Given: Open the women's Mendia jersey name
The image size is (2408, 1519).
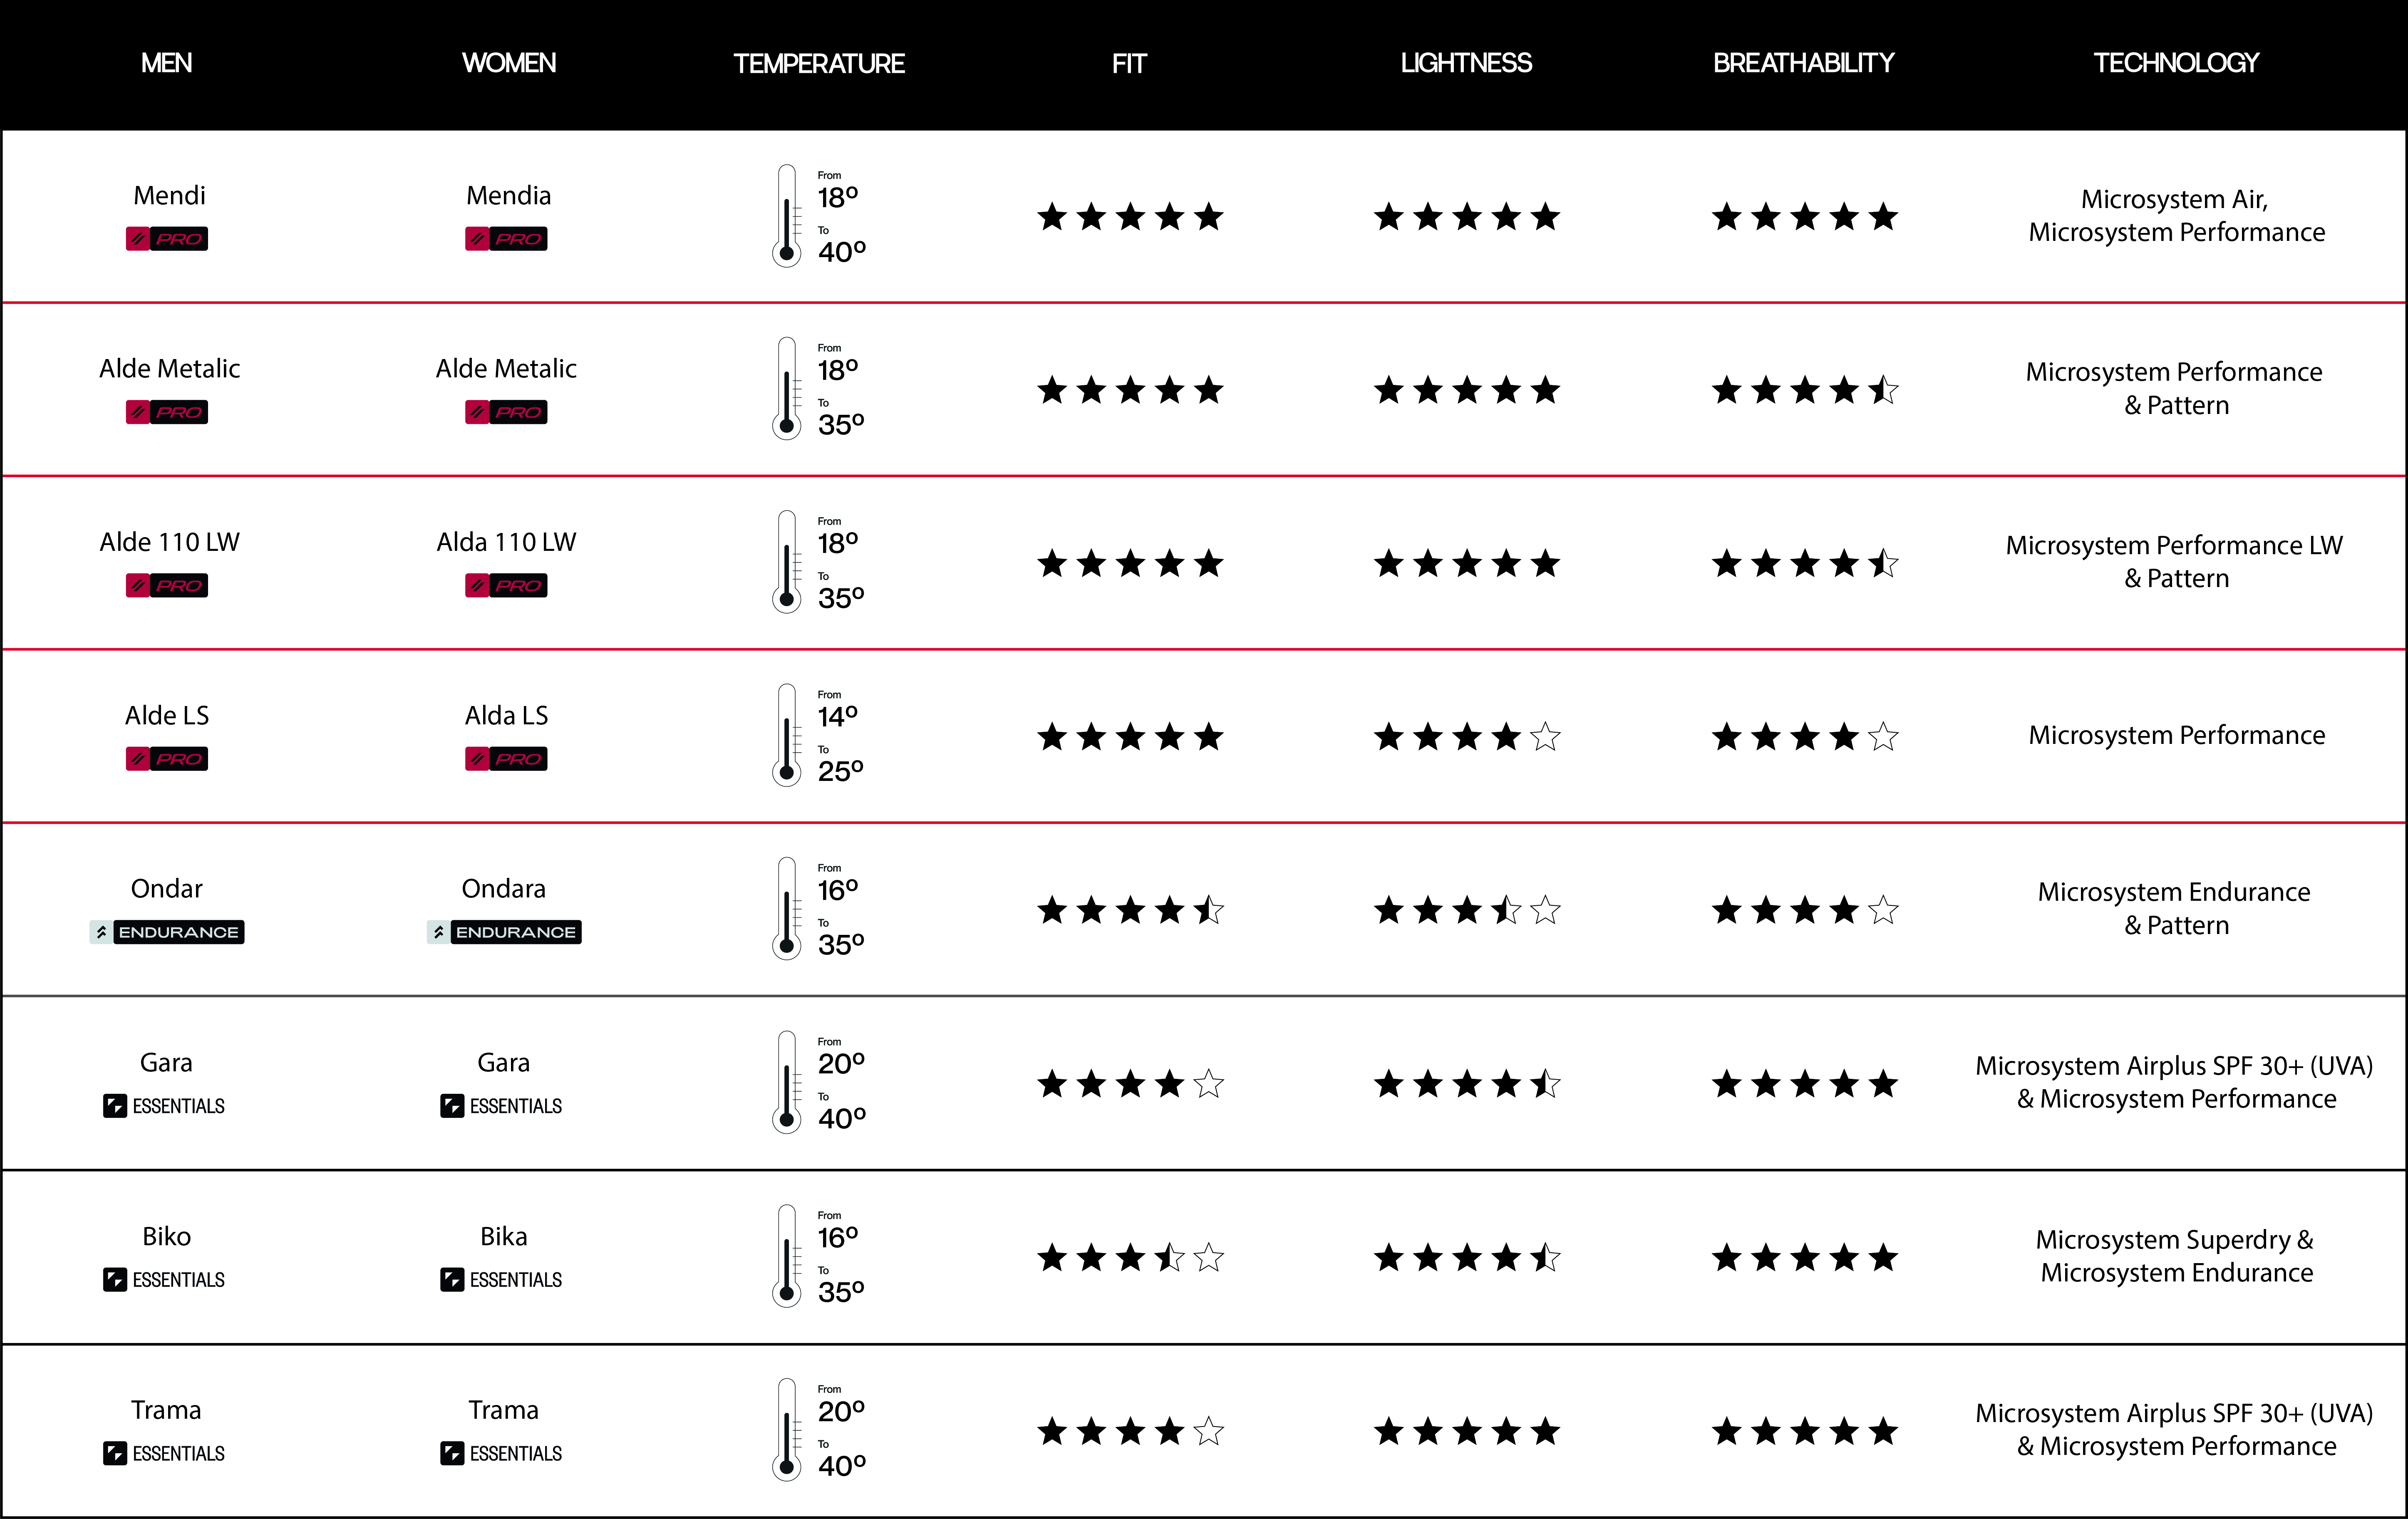Looking at the screenshot, I should pos(508,195).
